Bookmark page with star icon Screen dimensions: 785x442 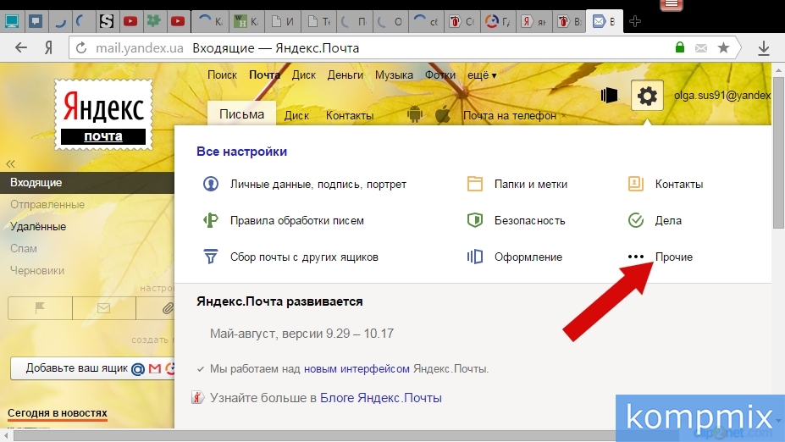tap(723, 48)
